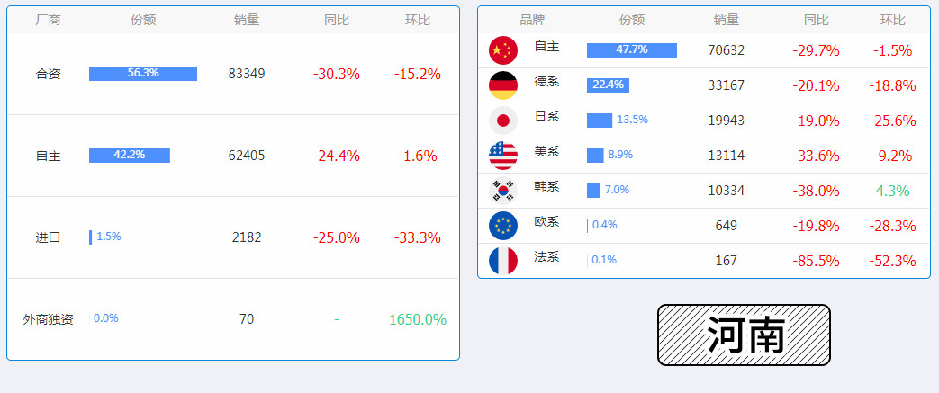Click the 品牌 column header

(x=532, y=20)
